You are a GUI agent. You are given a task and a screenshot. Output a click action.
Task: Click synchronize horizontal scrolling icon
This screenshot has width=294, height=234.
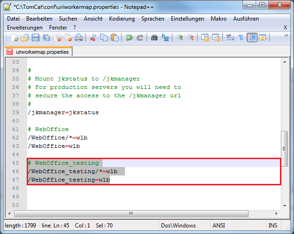pos(216,37)
